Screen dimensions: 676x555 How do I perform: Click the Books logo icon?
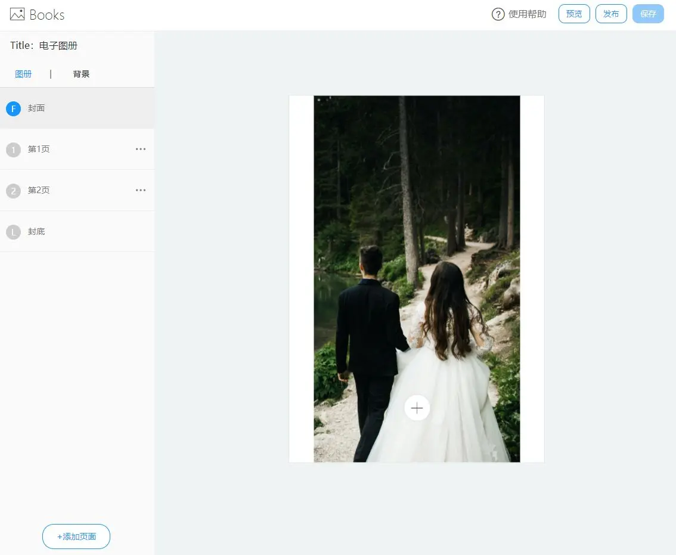(17, 14)
